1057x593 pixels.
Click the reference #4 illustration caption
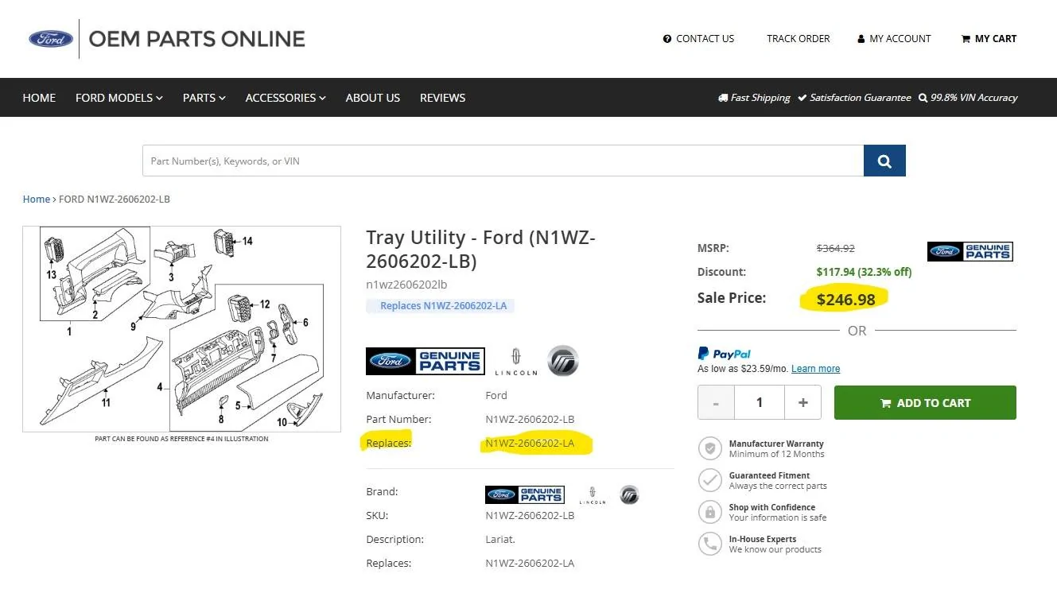click(181, 439)
